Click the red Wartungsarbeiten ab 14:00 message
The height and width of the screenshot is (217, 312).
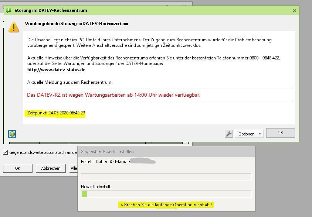coord(113,95)
